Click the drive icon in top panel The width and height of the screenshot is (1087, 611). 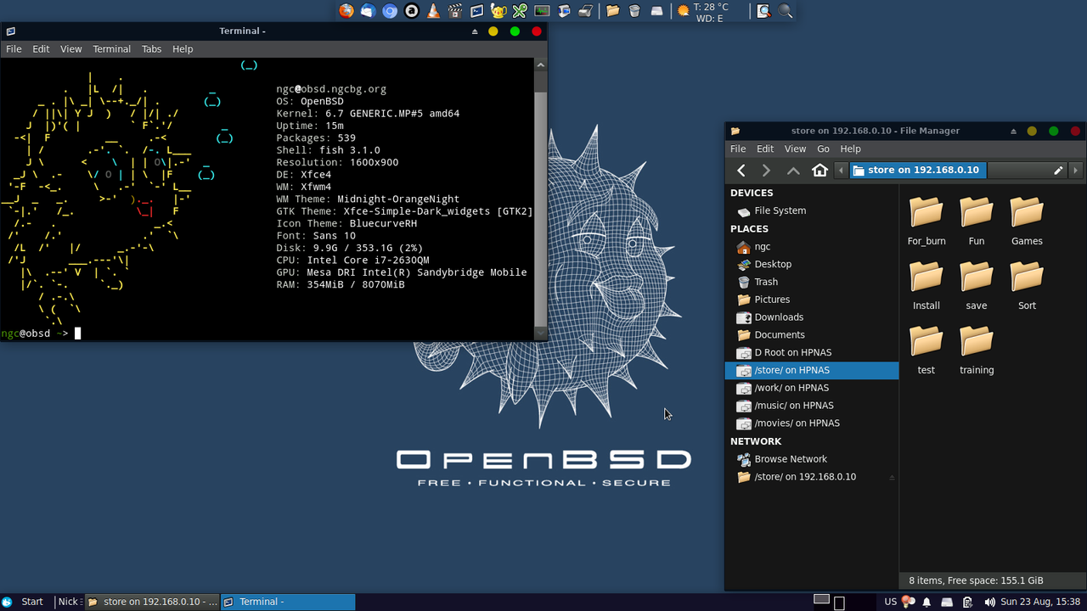click(x=656, y=11)
